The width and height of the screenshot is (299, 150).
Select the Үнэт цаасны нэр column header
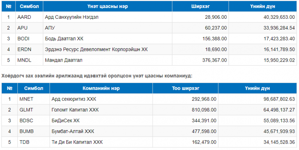point(108,6)
